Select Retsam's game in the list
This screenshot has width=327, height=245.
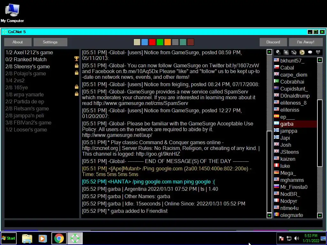[x=42, y=108]
